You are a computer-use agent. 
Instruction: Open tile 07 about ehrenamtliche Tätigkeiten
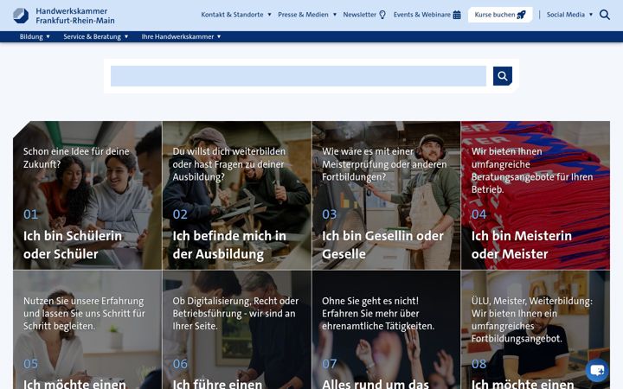pyautogui.click(x=386, y=330)
